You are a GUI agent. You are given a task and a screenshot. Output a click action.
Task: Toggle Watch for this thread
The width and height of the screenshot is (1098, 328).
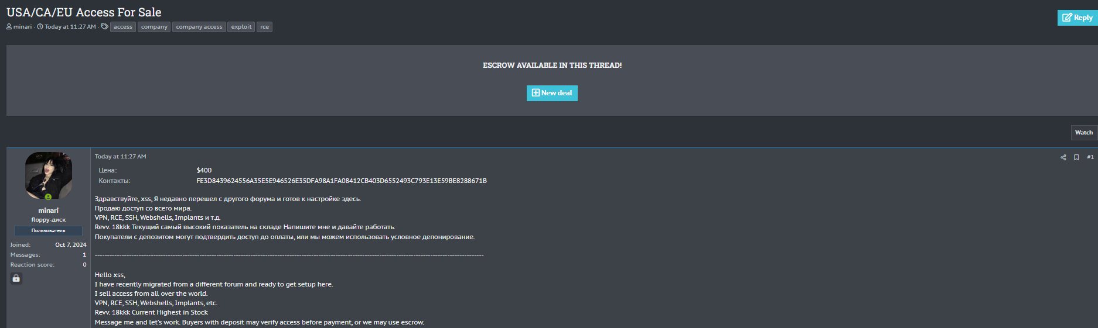click(x=1083, y=133)
